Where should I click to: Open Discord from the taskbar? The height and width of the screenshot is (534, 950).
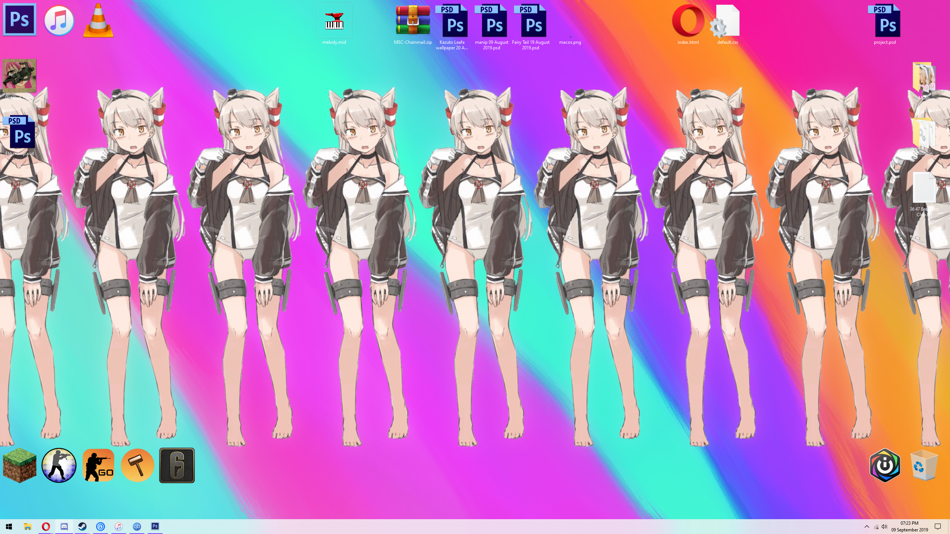64,527
